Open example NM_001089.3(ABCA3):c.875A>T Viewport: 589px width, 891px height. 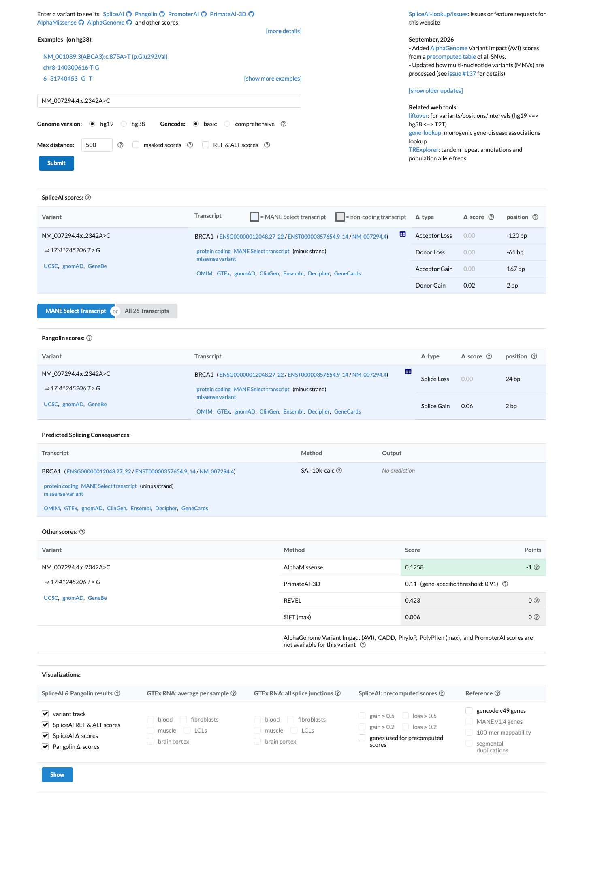click(105, 57)
